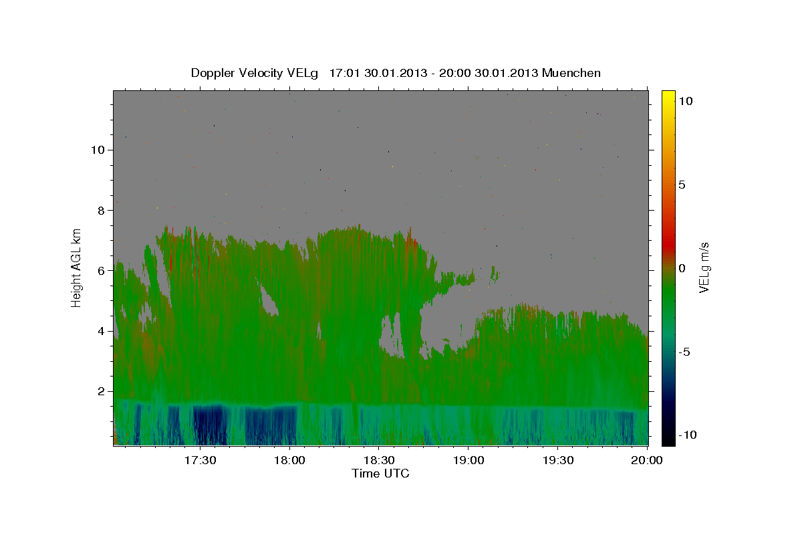The image size is (802, 535).
Task: Click the '20:00' time tick label
Action: (x=648, y=460)
